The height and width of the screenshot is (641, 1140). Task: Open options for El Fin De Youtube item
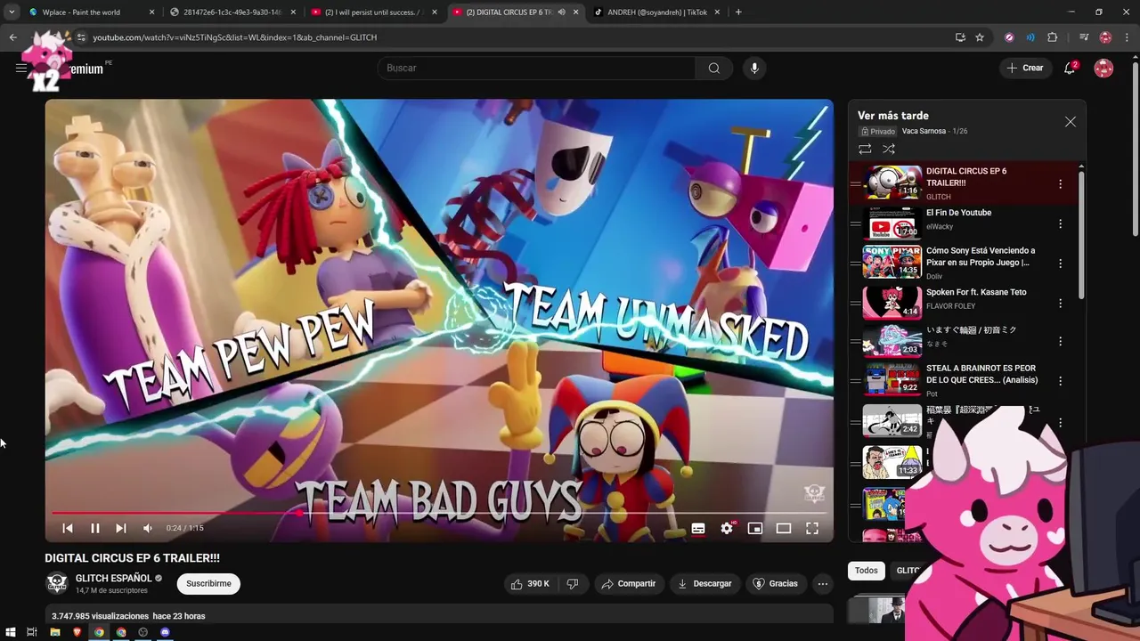coord(1060,224)
